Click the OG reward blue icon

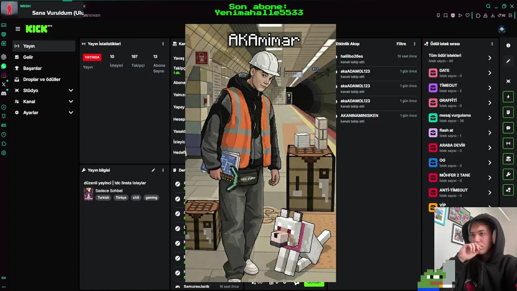pyautogui.click(x=433, y=162)
